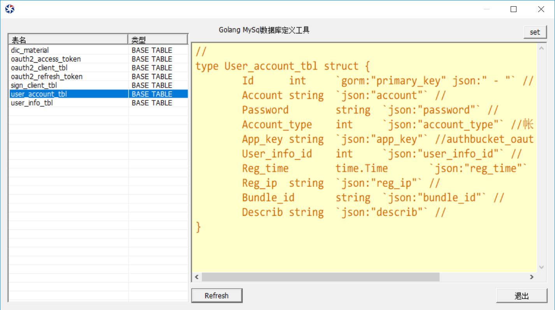Viewport: 555px width, 310px height.
Task: Sort by 表名 column header
Action: click(x=68, y=39)
